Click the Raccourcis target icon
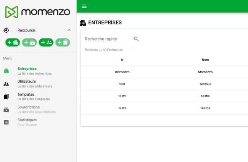The height and width of the screenshot is (162, 248). pos(6,30)
